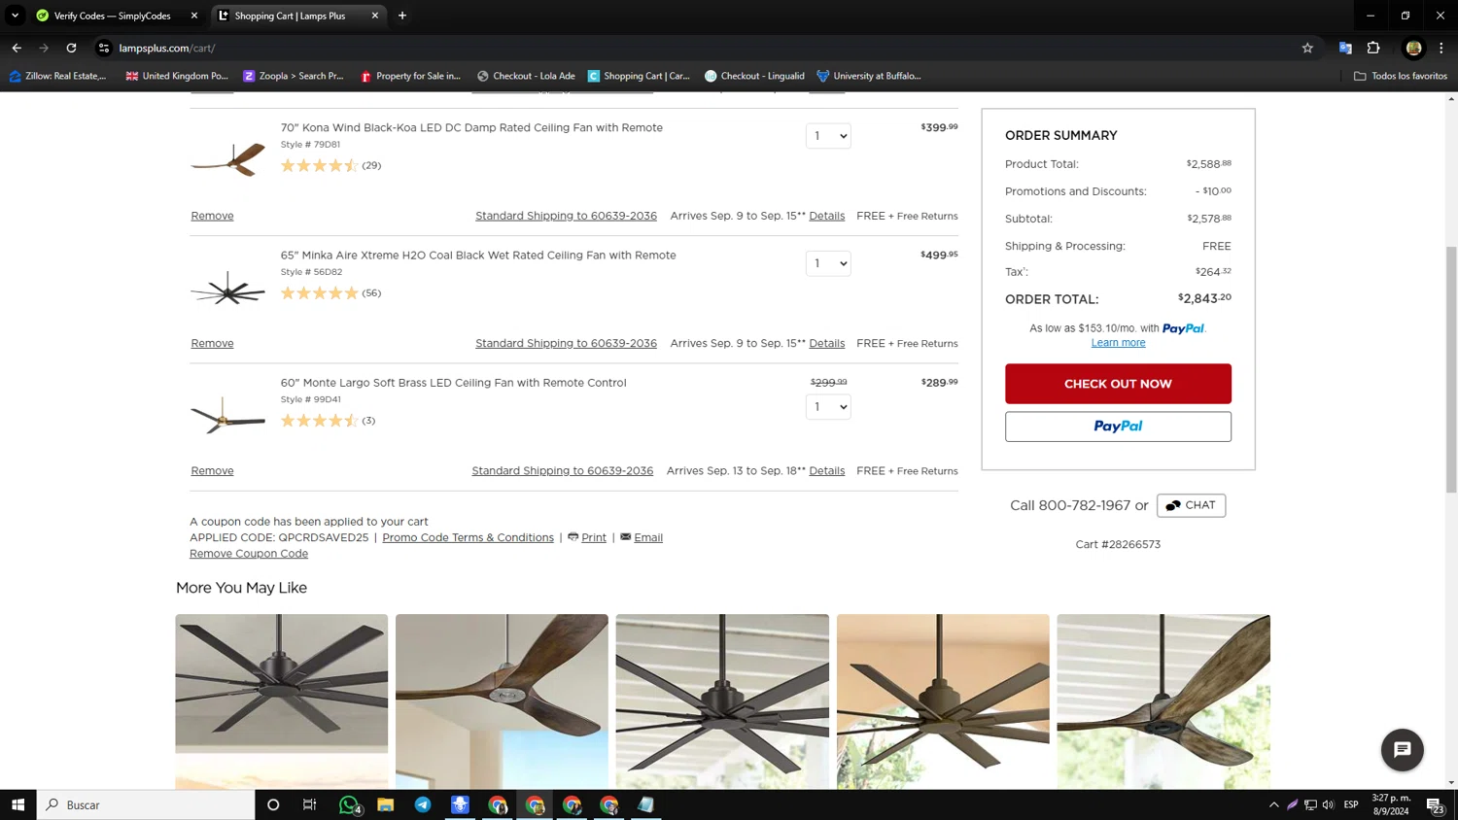This screenshot has width=1458, height=820.
Task: Open the Shopping Cart | Car... bookmark
Action: click(x=639, y=76)
